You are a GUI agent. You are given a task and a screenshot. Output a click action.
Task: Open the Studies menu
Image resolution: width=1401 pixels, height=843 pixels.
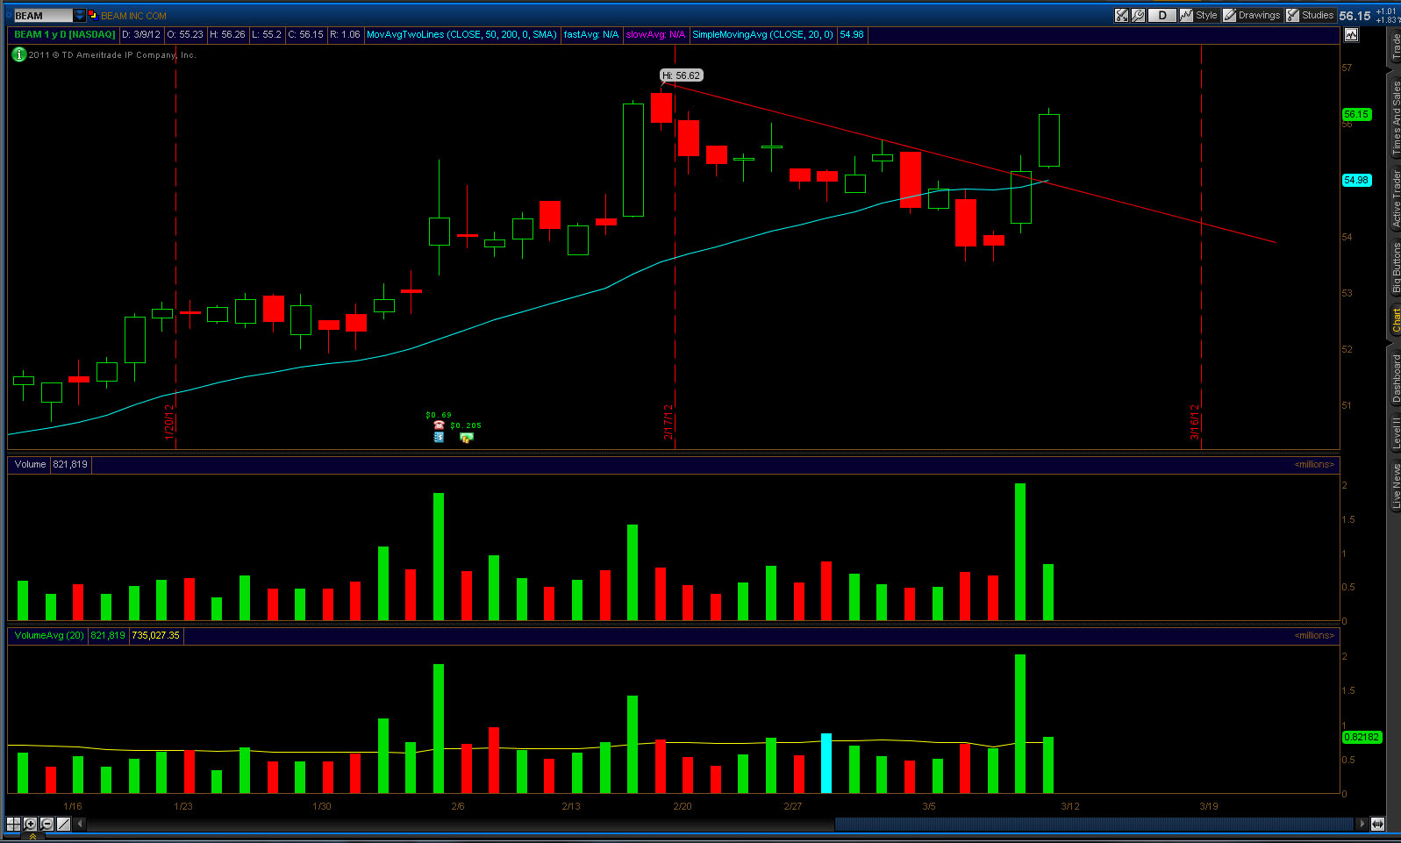click(x=1310, y=15)
